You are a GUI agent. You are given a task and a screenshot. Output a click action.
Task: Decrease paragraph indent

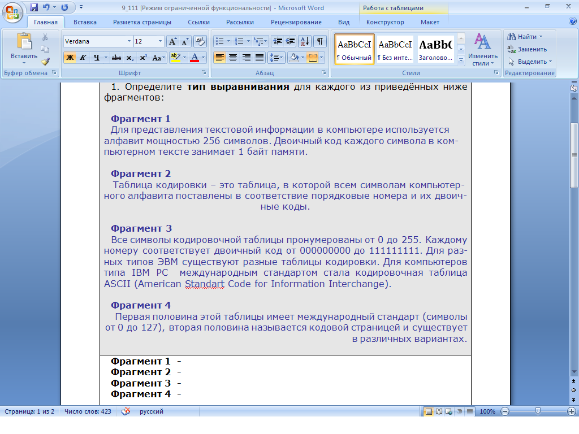tap(278, 41)
